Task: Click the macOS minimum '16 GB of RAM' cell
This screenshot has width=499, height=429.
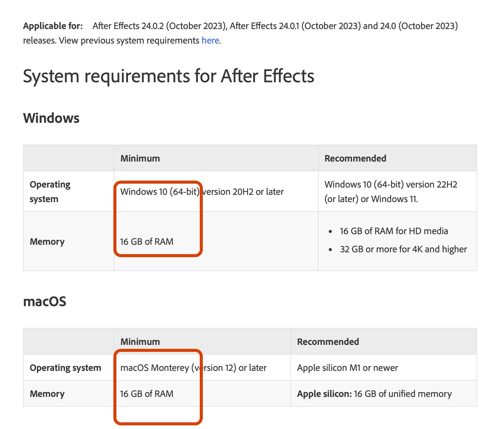Action: click(147, 394)
